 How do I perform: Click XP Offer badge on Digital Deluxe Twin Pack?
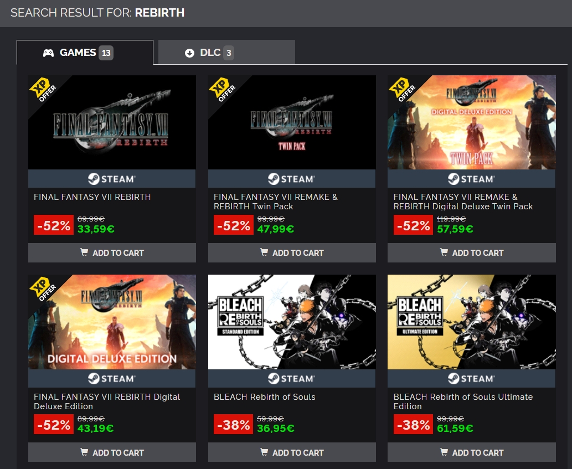(x=401, y=89)
